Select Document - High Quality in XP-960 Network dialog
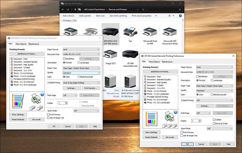This screenshot has width=242, height=153. pyautogui.click(x=156, y=82)
